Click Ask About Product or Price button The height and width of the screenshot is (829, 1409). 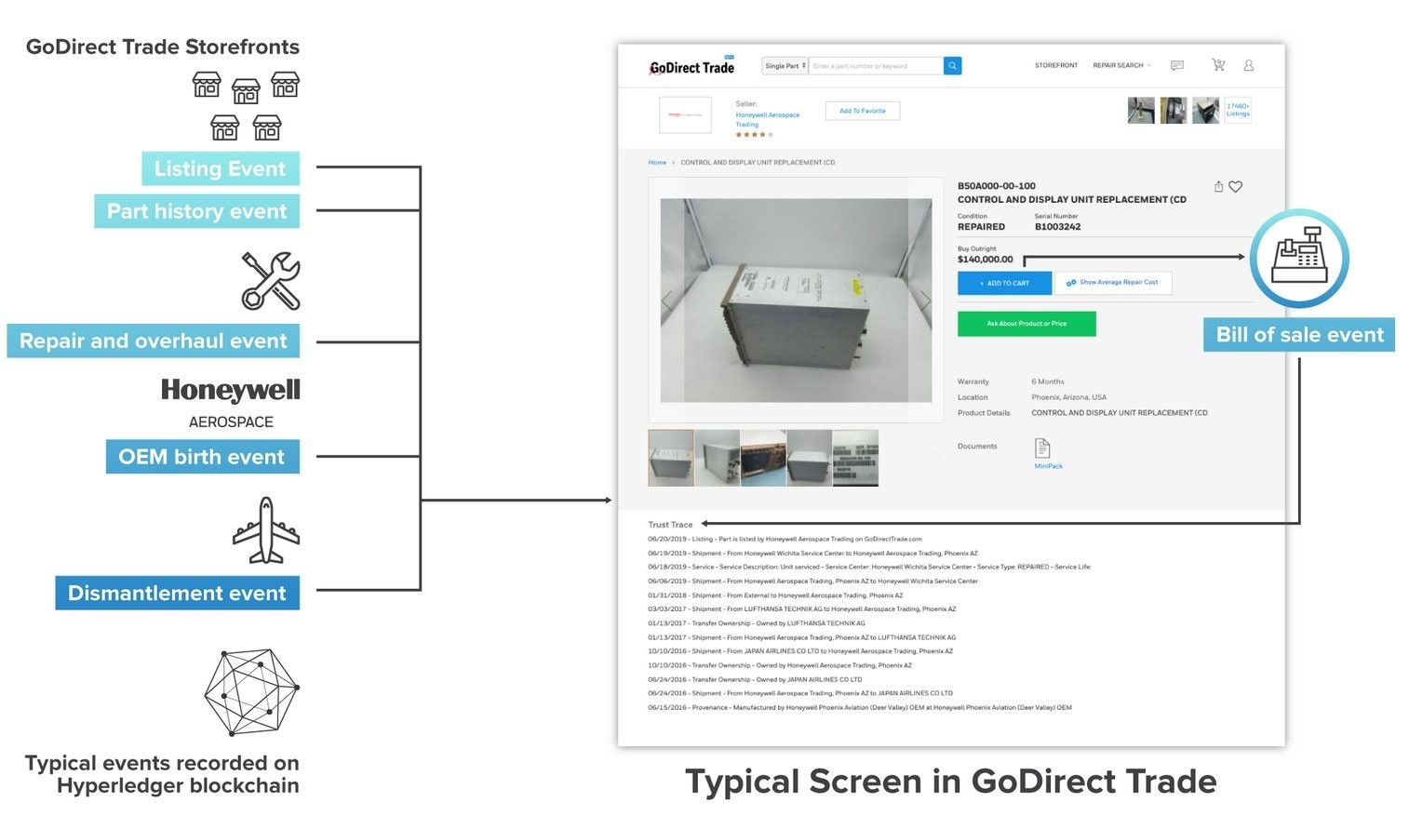click(x=1027, y=324)
